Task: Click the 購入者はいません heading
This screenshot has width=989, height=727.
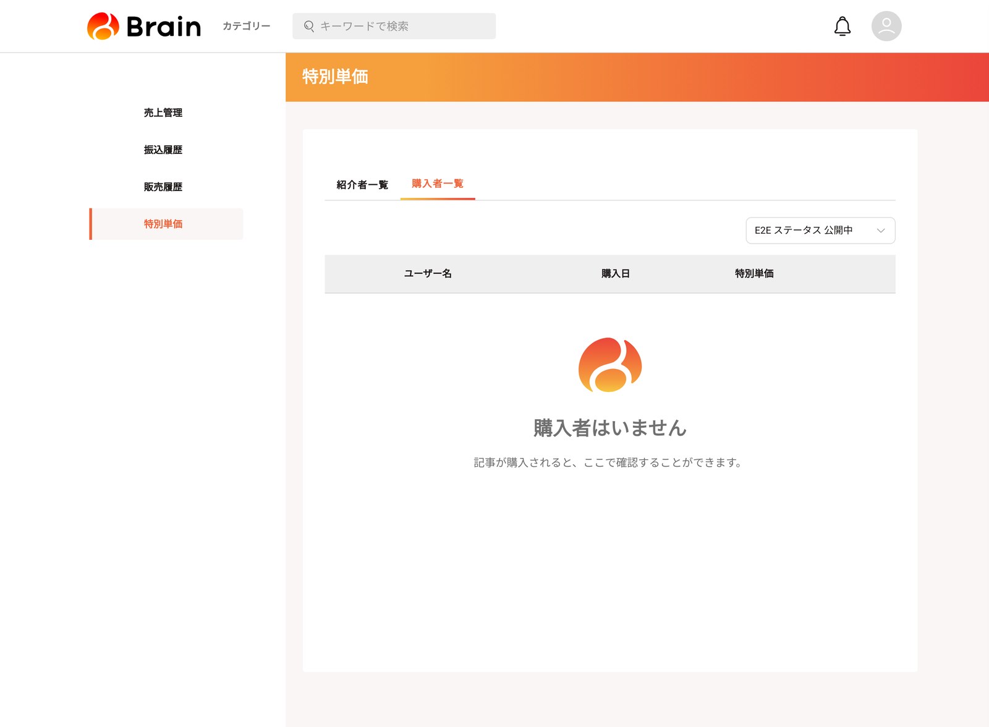Action: pyautogui.click(x=610, y=428)
